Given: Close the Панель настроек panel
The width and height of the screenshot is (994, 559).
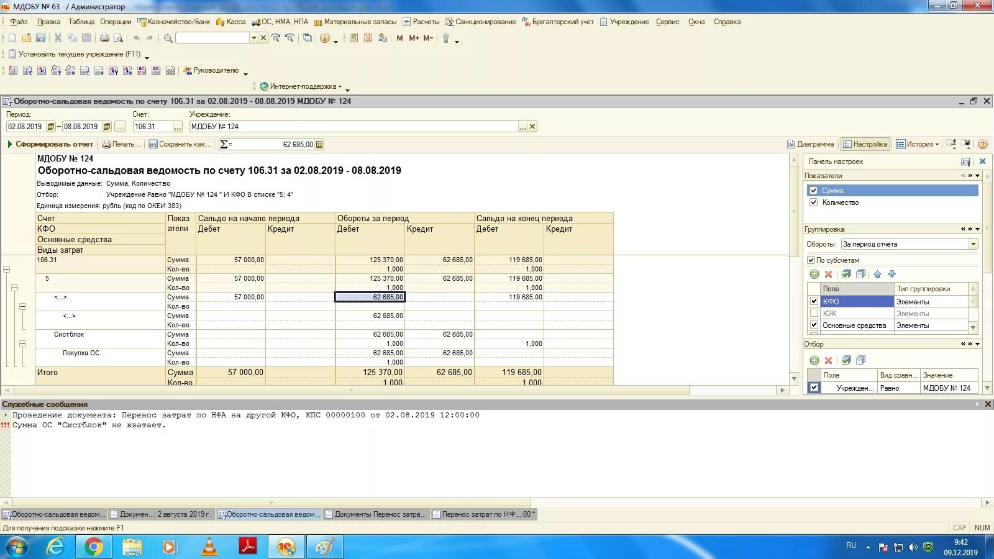Looking at the screenshot, I should 982,161.
